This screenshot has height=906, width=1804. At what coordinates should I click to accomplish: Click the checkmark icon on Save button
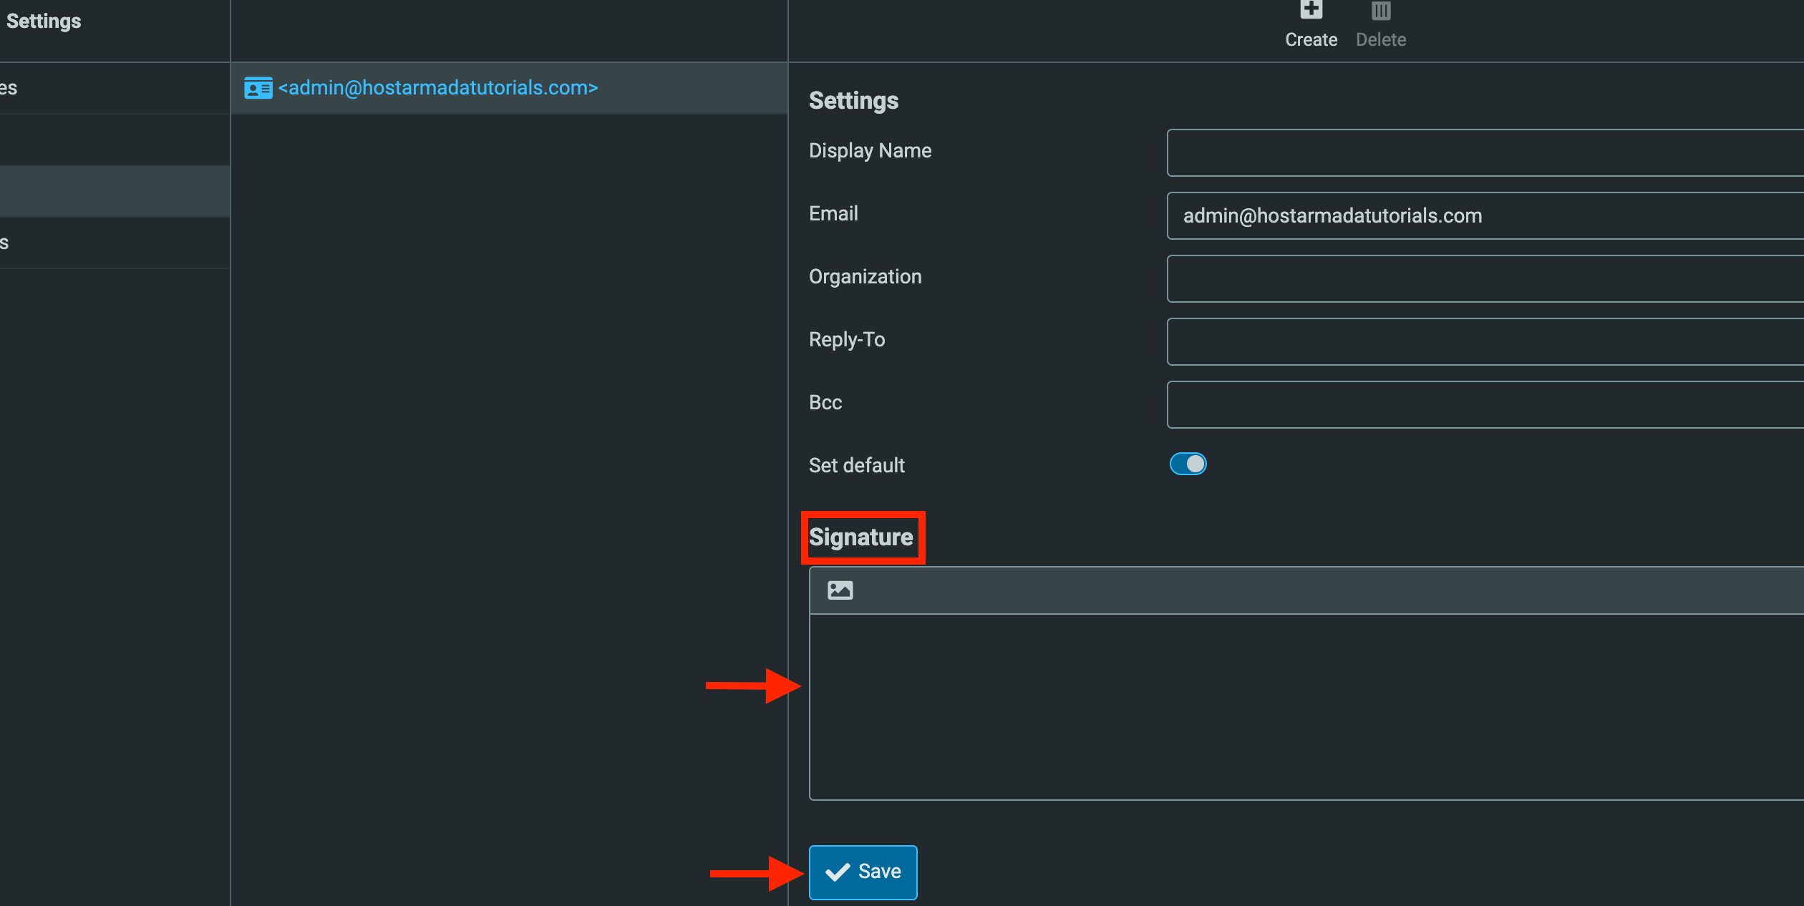coord(838,872)
